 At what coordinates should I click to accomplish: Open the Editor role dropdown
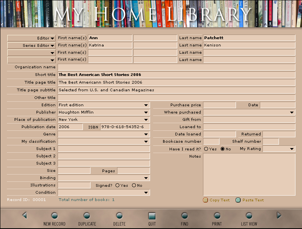tap(31, 38)
